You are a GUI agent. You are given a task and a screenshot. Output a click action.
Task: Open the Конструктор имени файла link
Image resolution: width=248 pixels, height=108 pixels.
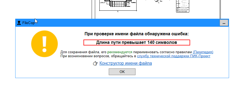click(126, 63)
